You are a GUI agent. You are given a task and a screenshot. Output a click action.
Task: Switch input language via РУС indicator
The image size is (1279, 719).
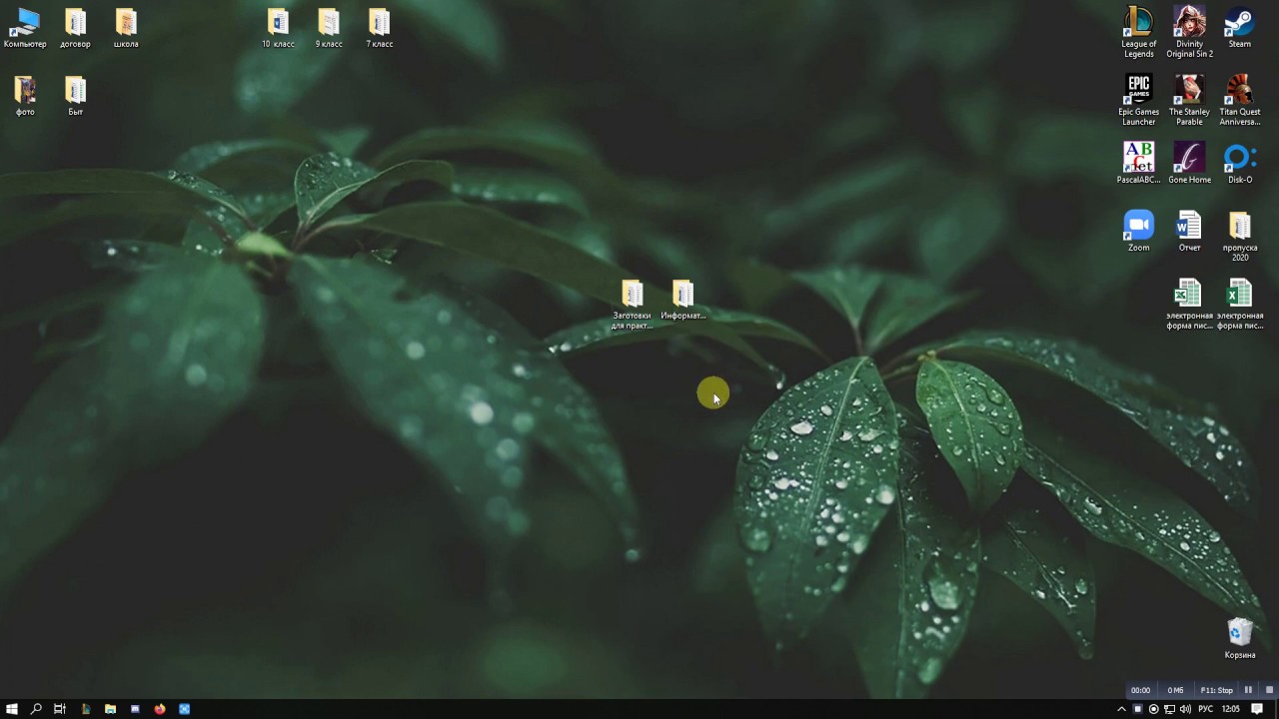click(1206, 709)
